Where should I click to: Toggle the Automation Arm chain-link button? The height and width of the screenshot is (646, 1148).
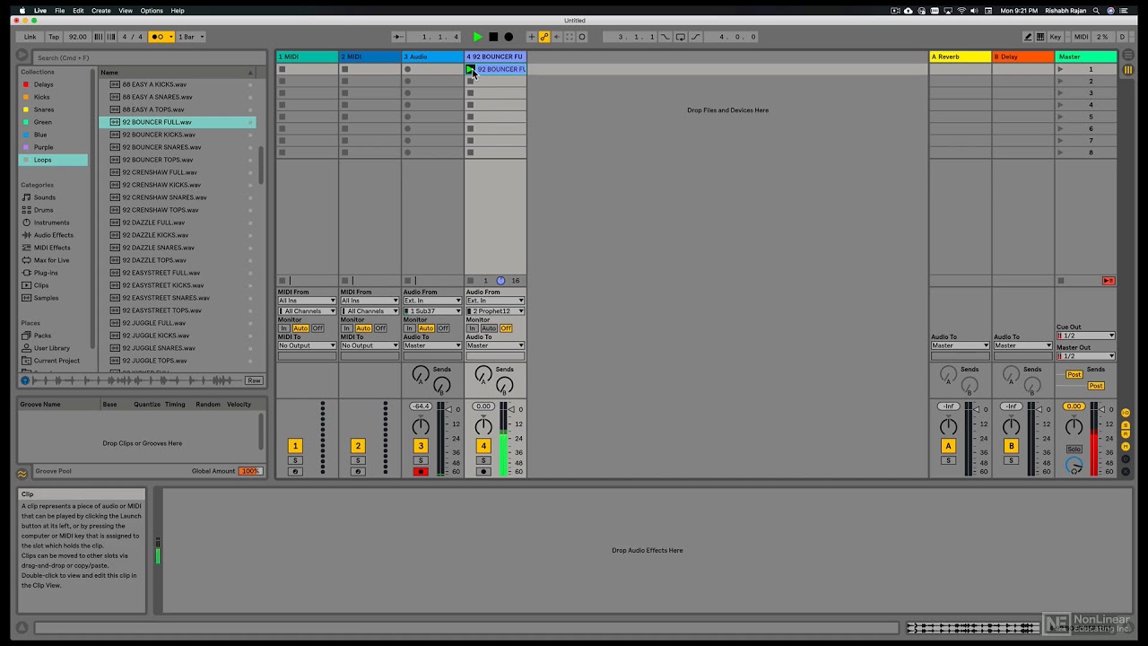[x=544, y=37]
